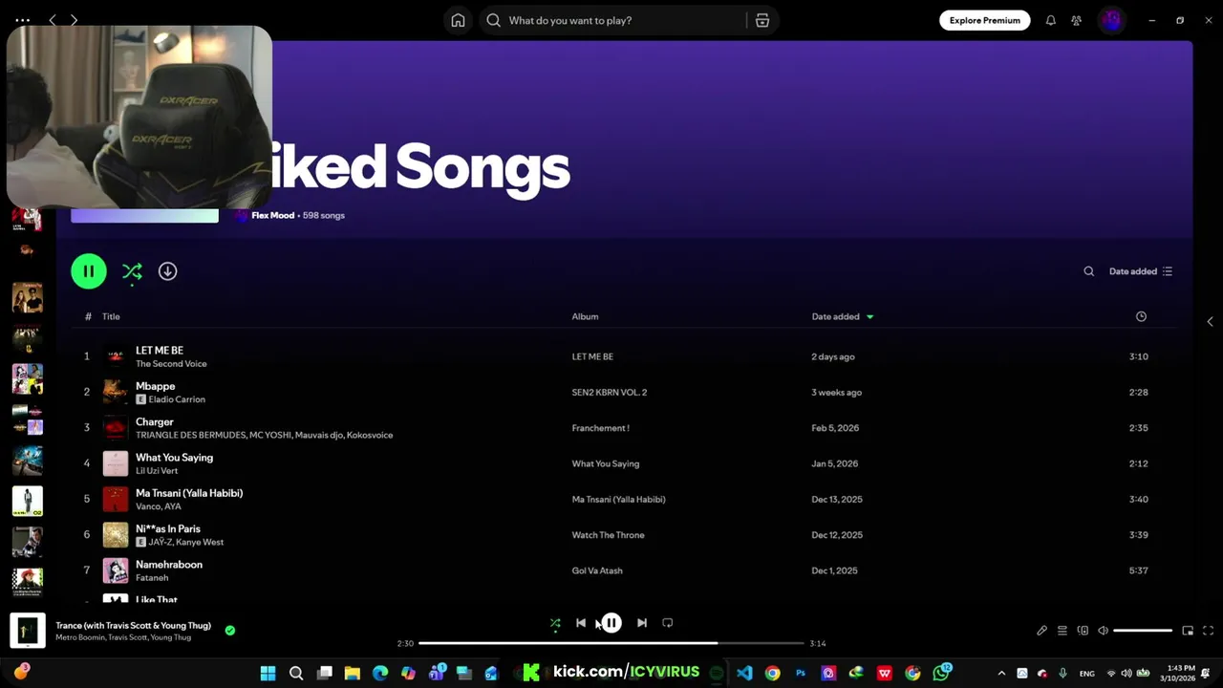The height and width of the screenshot is (688, 1223).
Task: Enter full screen mode
Action: tap(1208, 631)
